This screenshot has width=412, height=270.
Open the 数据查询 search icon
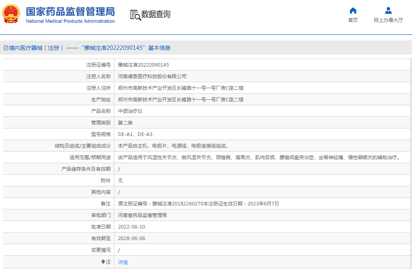tap(135, 15)
